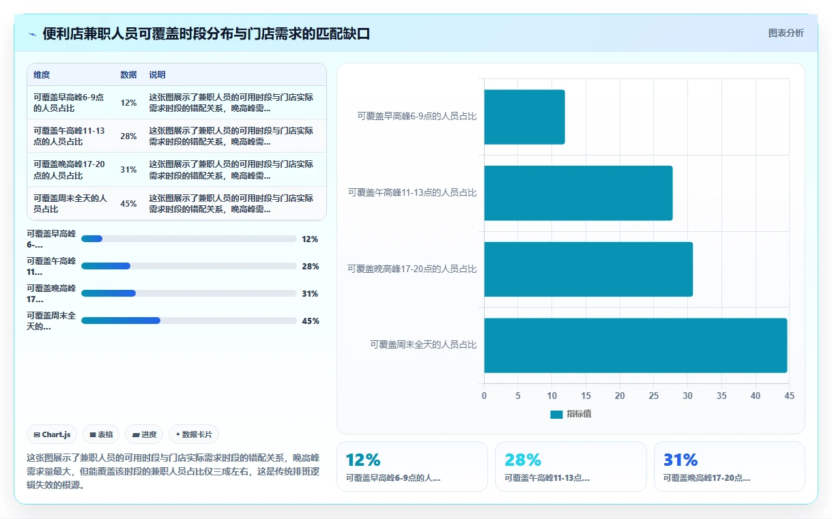The image size is (832, 519).
Task: Click table cell 可覆盖午高峰11-13点的人员占比
Action: point(70,136)
